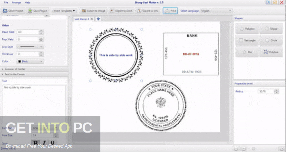Select the Rectangle shape tool
This screenshot has width=286, height=152.
pos(247,40)
